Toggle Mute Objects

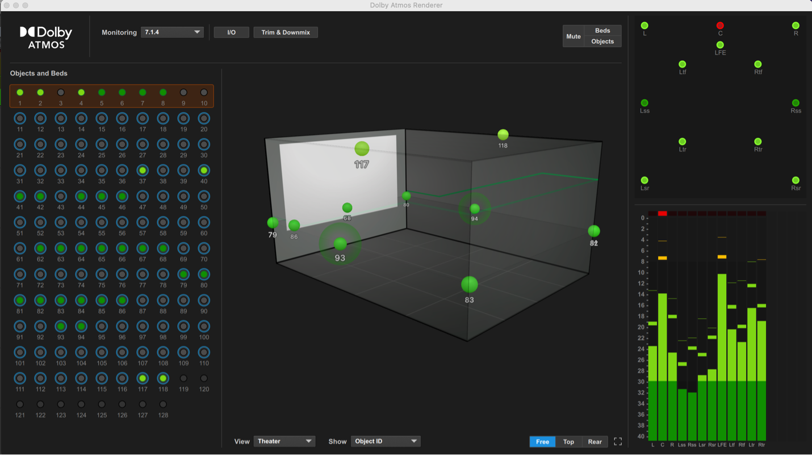click(x=602, y=41)
